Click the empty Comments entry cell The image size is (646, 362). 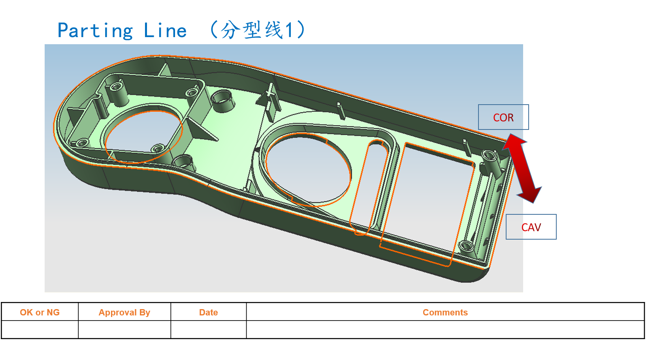click(446, 330)
